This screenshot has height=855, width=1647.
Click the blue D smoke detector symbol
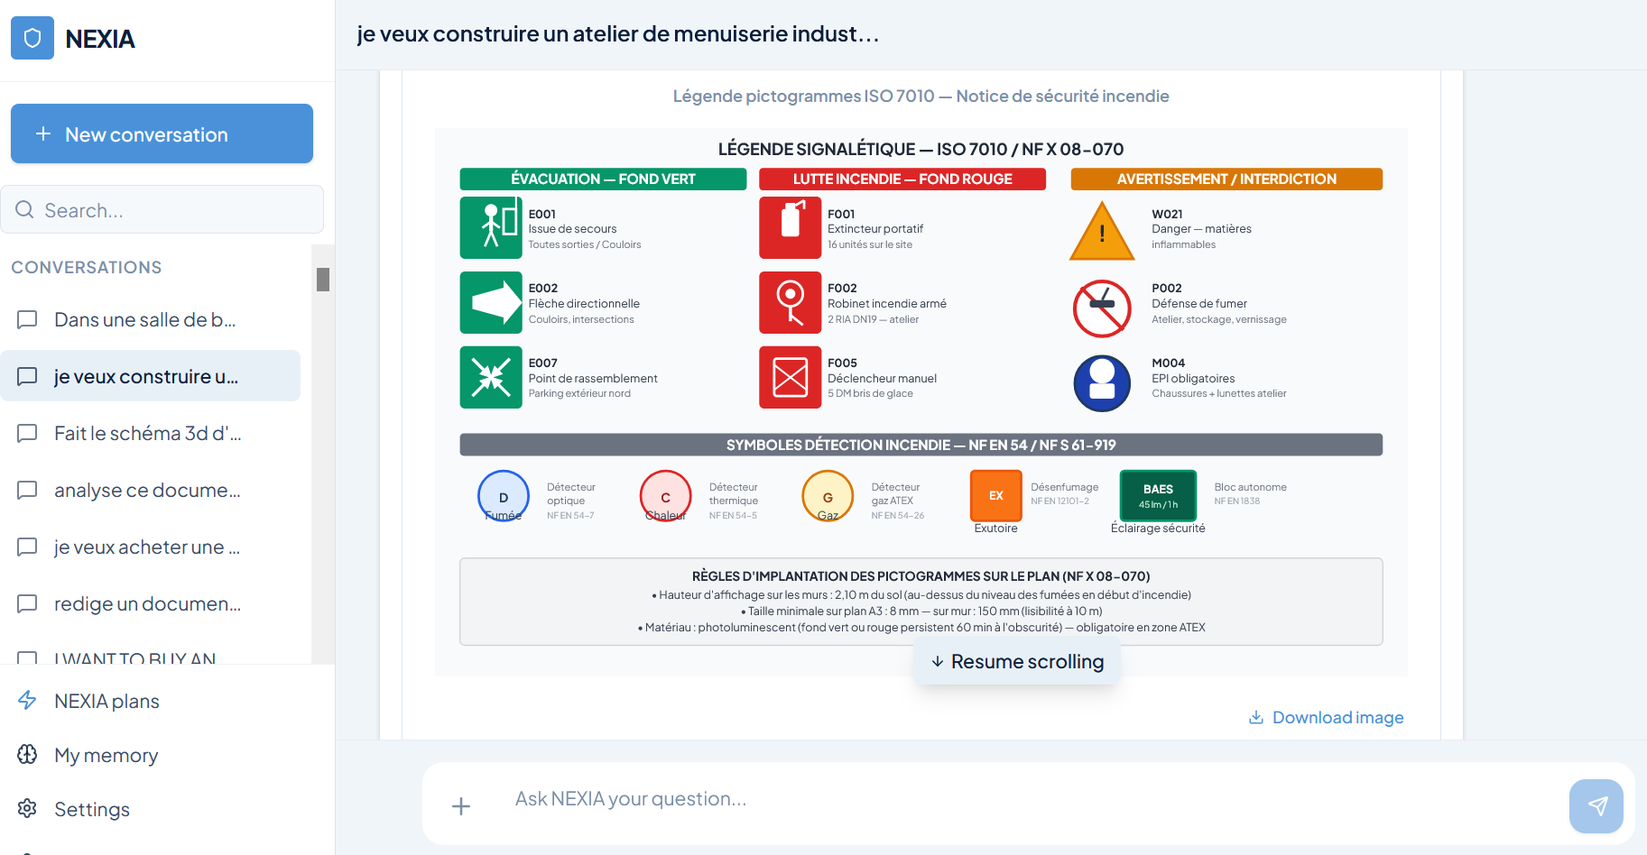(x=504, y=496)
